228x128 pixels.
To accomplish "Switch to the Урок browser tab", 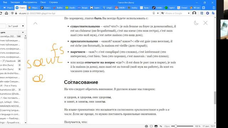I will pos(145,8).
